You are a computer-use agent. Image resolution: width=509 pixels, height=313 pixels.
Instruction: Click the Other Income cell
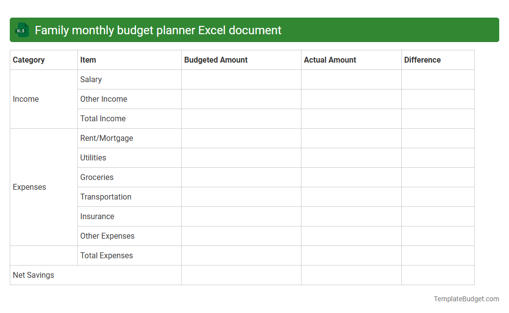point(104,99)
